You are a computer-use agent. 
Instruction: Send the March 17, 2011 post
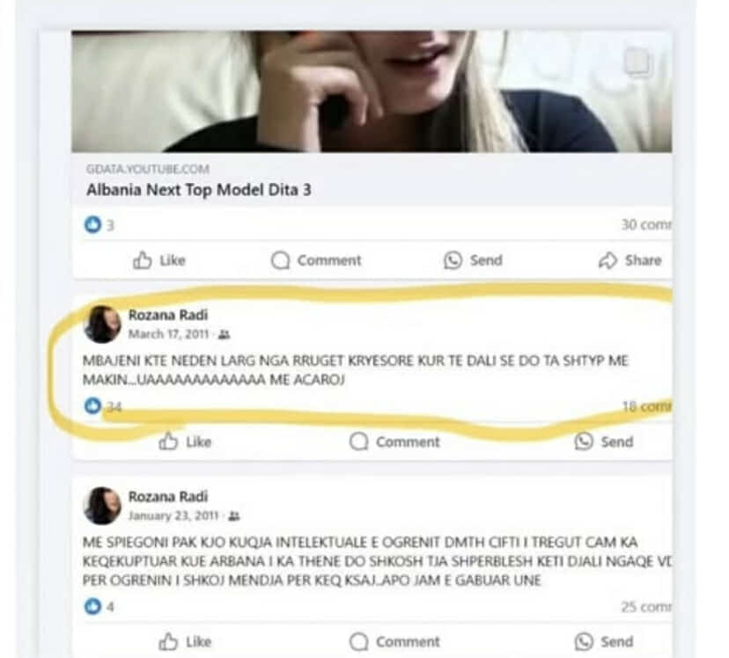(x=603, y=442)
